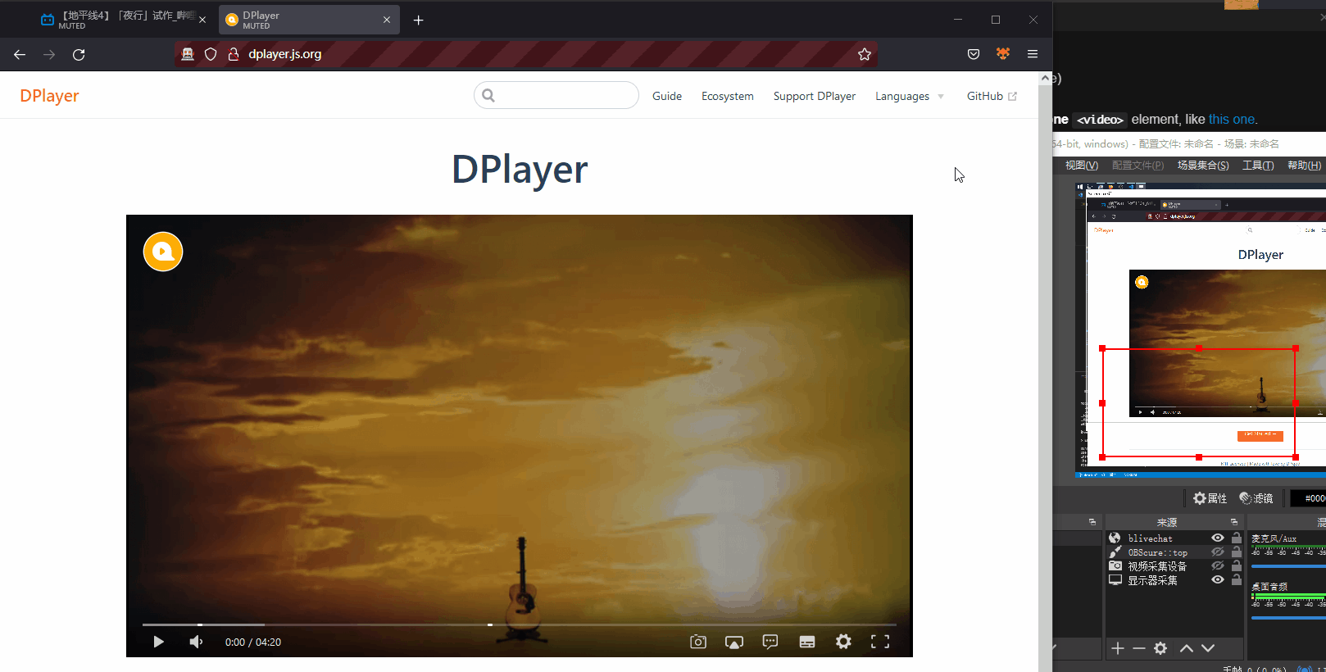The height and width of the screenshot is (672, 1326).
Task: Hide the blivechat source
Action: point(1218,538)
